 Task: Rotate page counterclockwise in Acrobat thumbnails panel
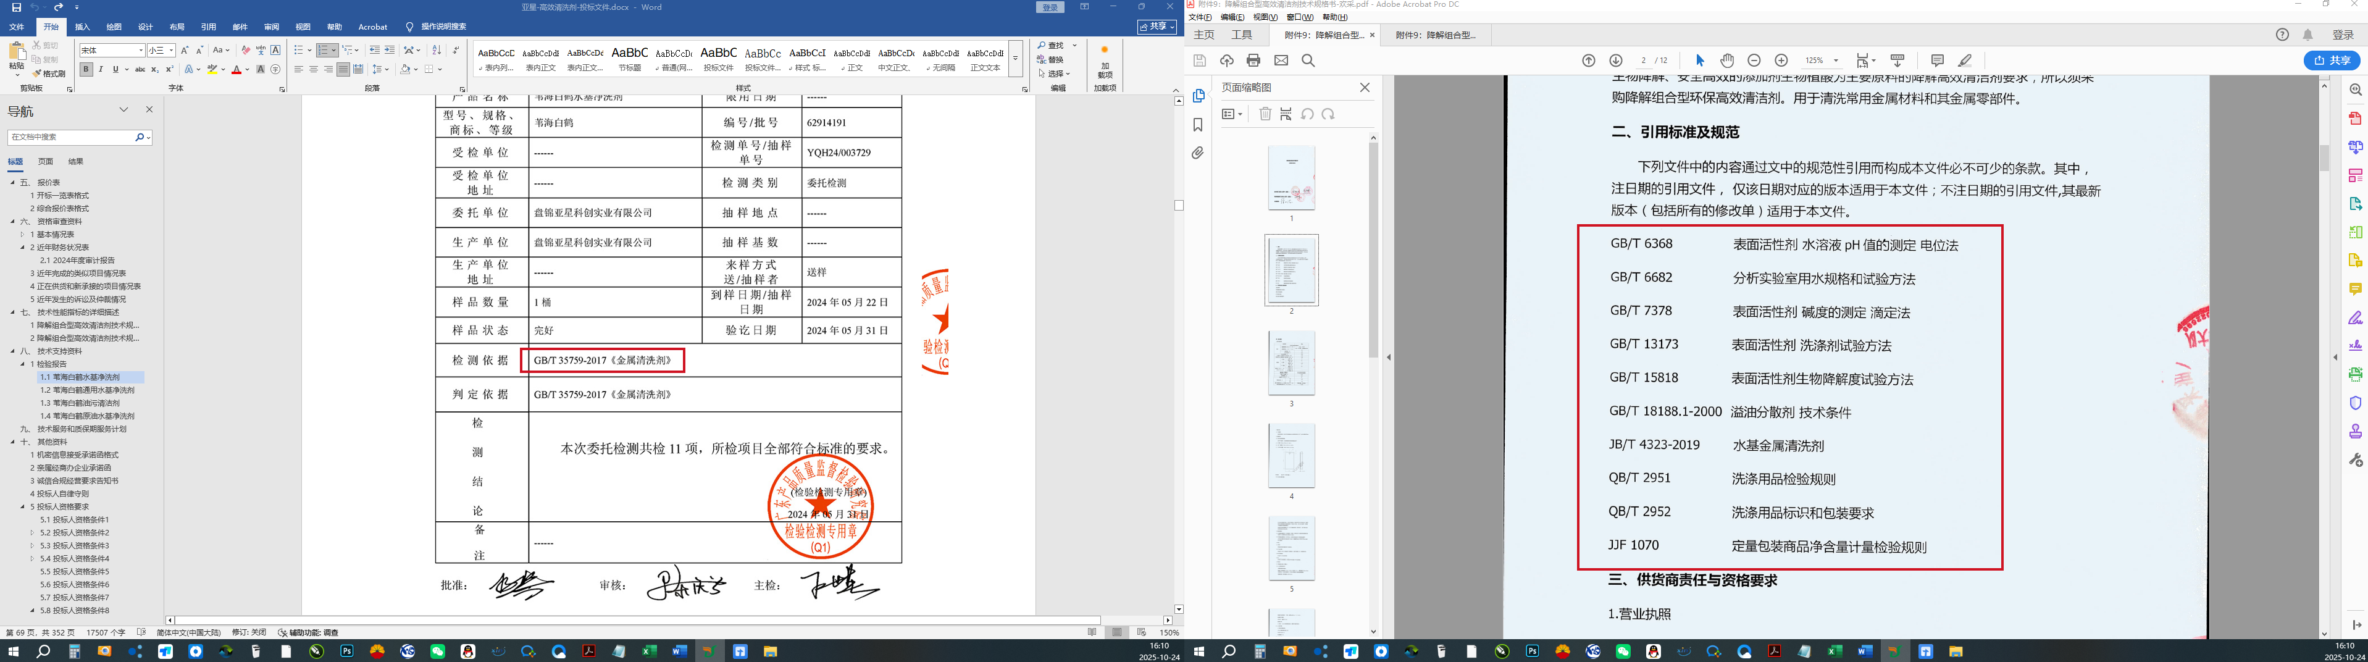[x=1307, y=114]
